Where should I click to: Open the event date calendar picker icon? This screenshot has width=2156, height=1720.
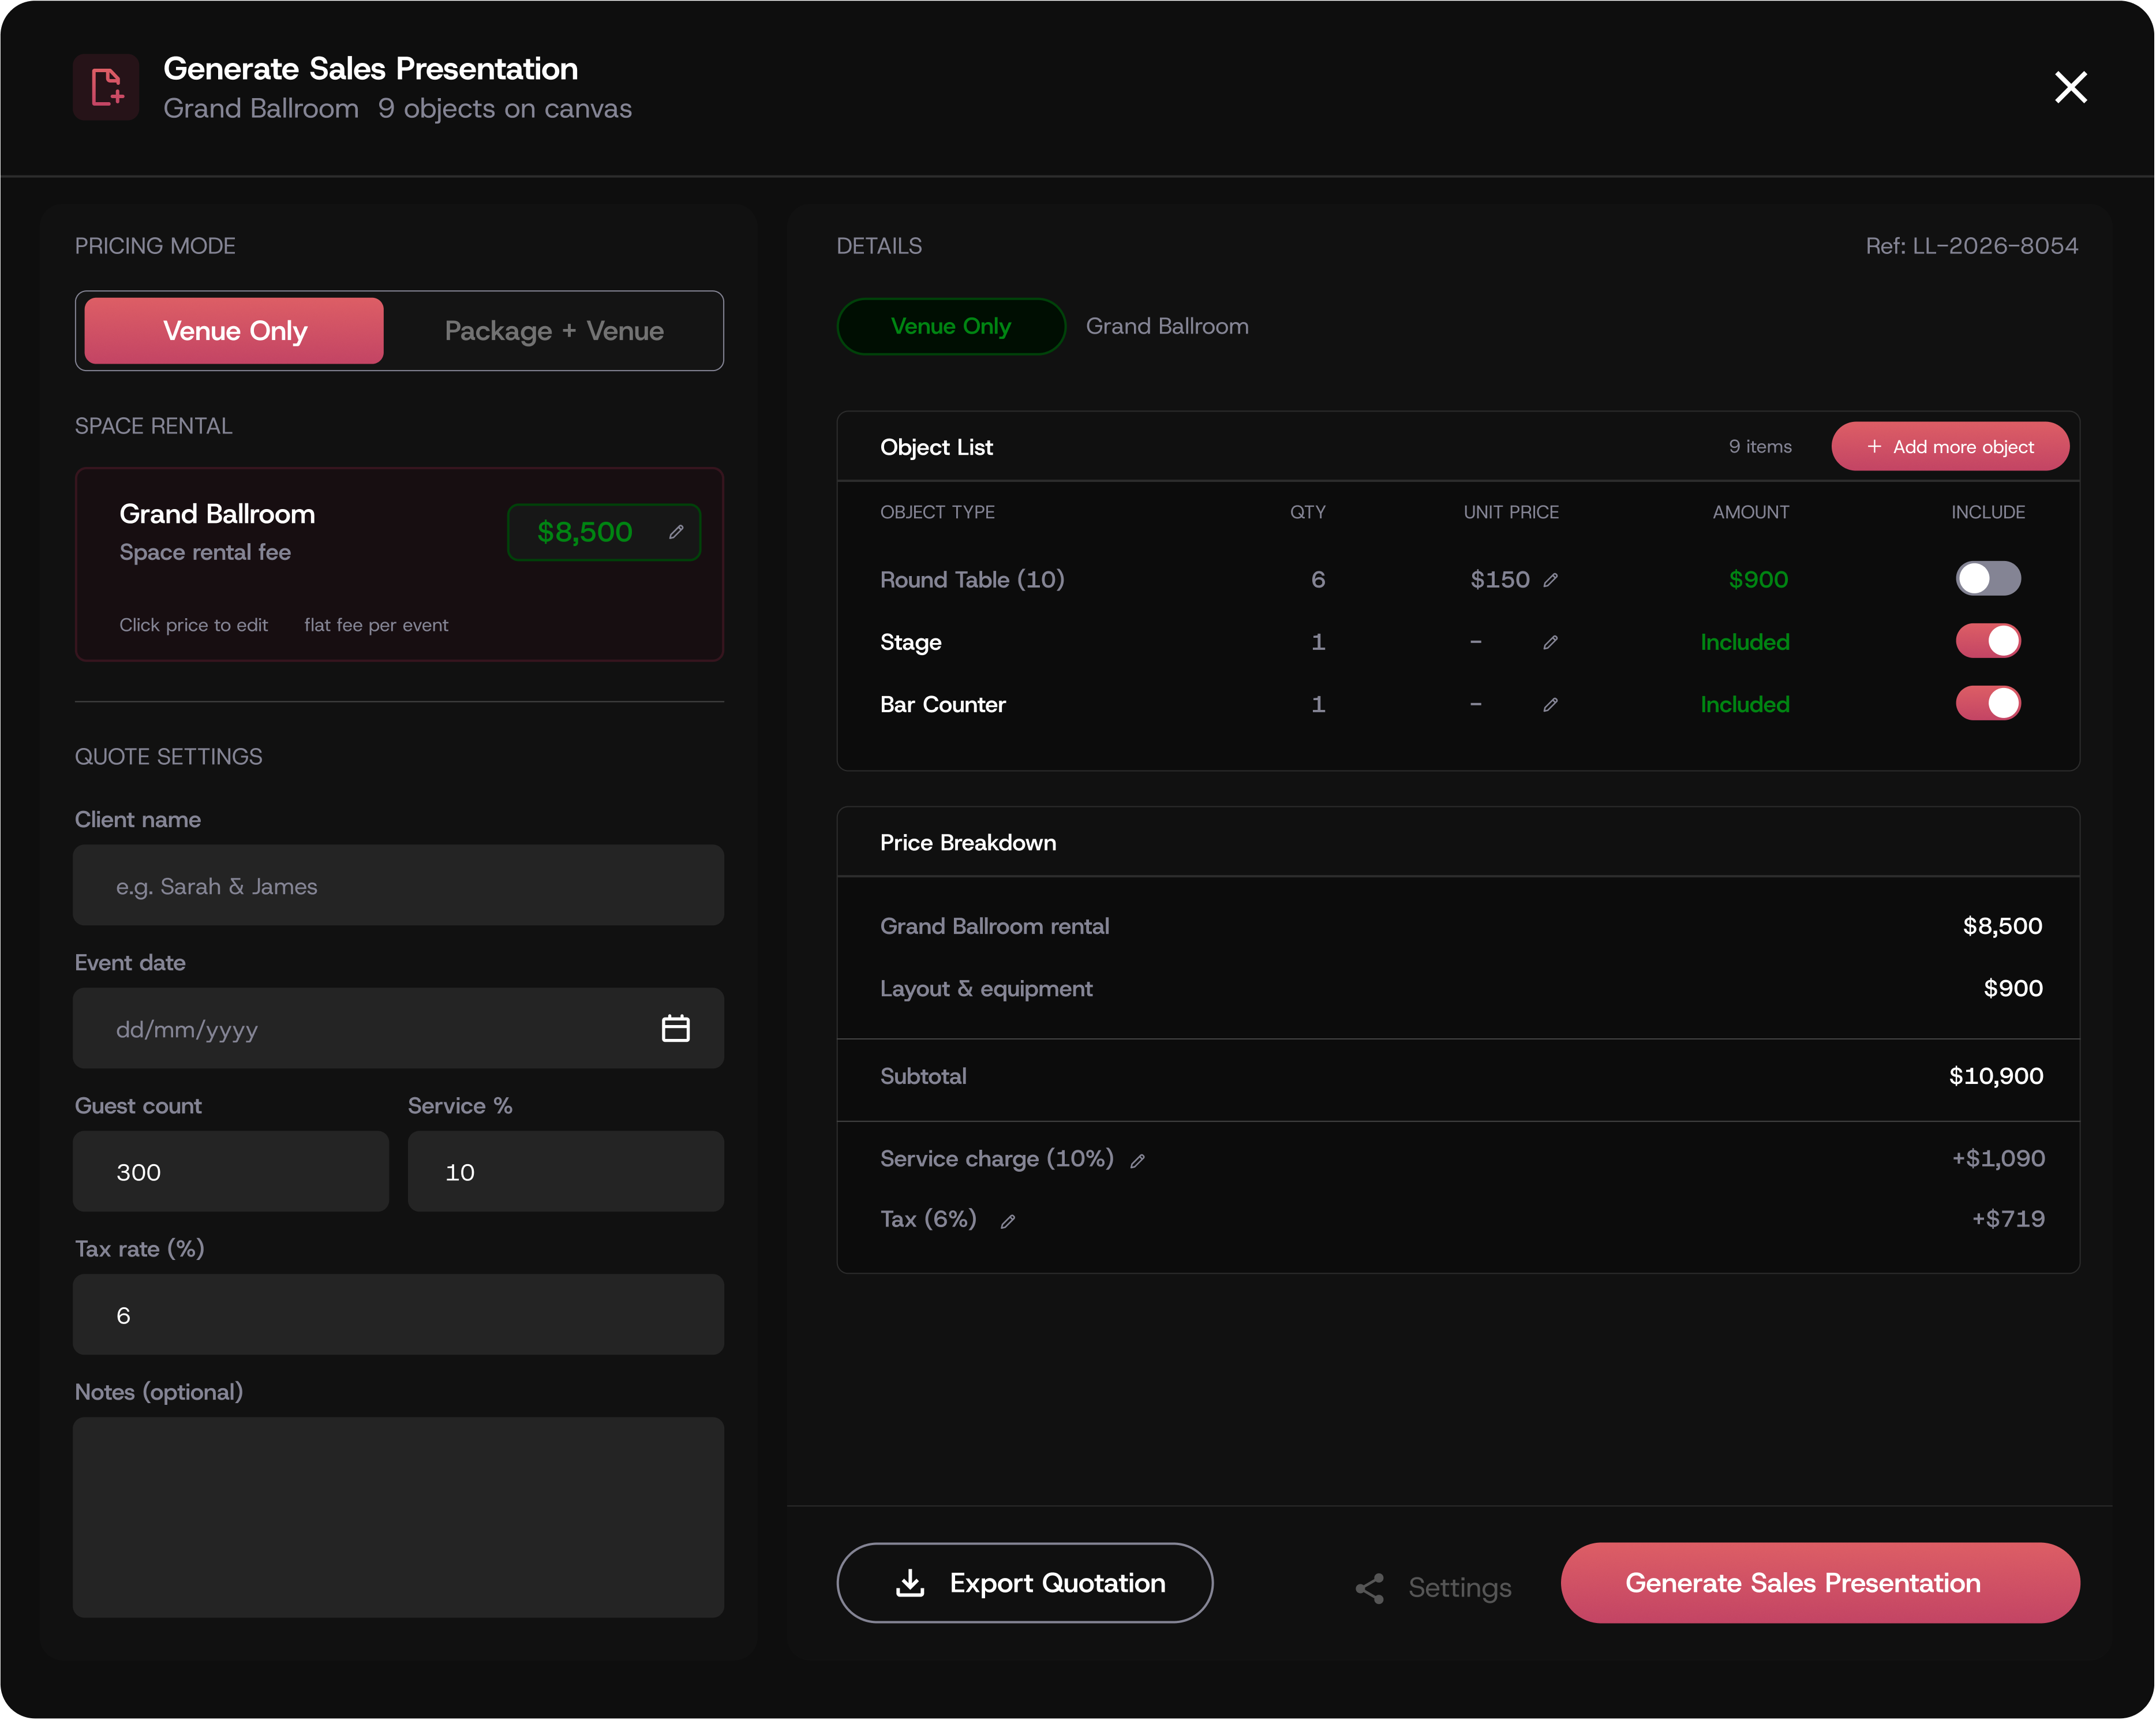(676, 1028)
